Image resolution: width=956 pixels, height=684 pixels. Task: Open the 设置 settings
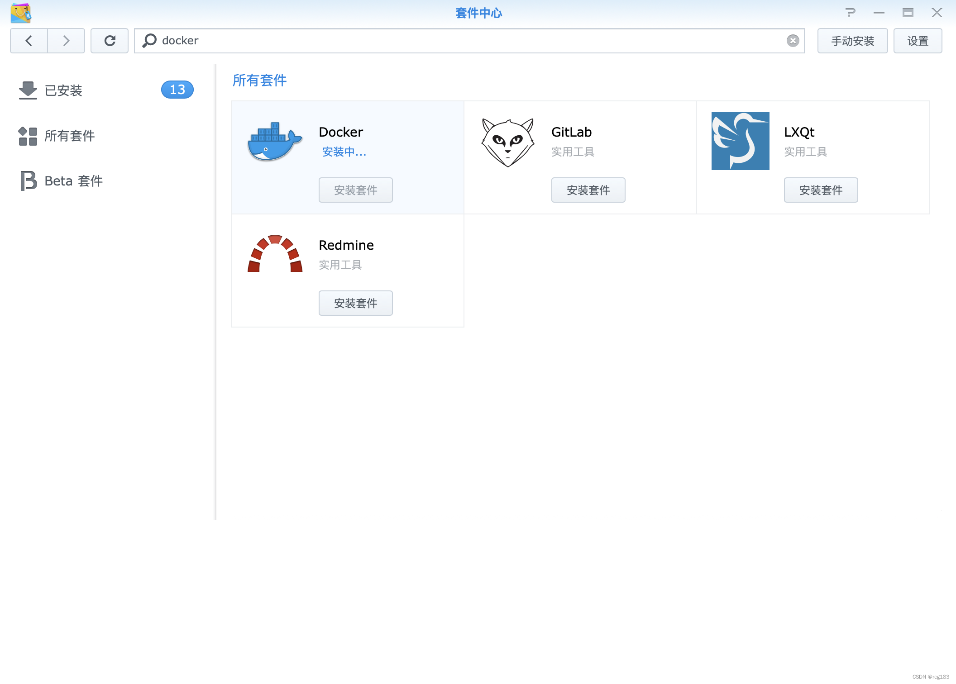coord(918,41)
